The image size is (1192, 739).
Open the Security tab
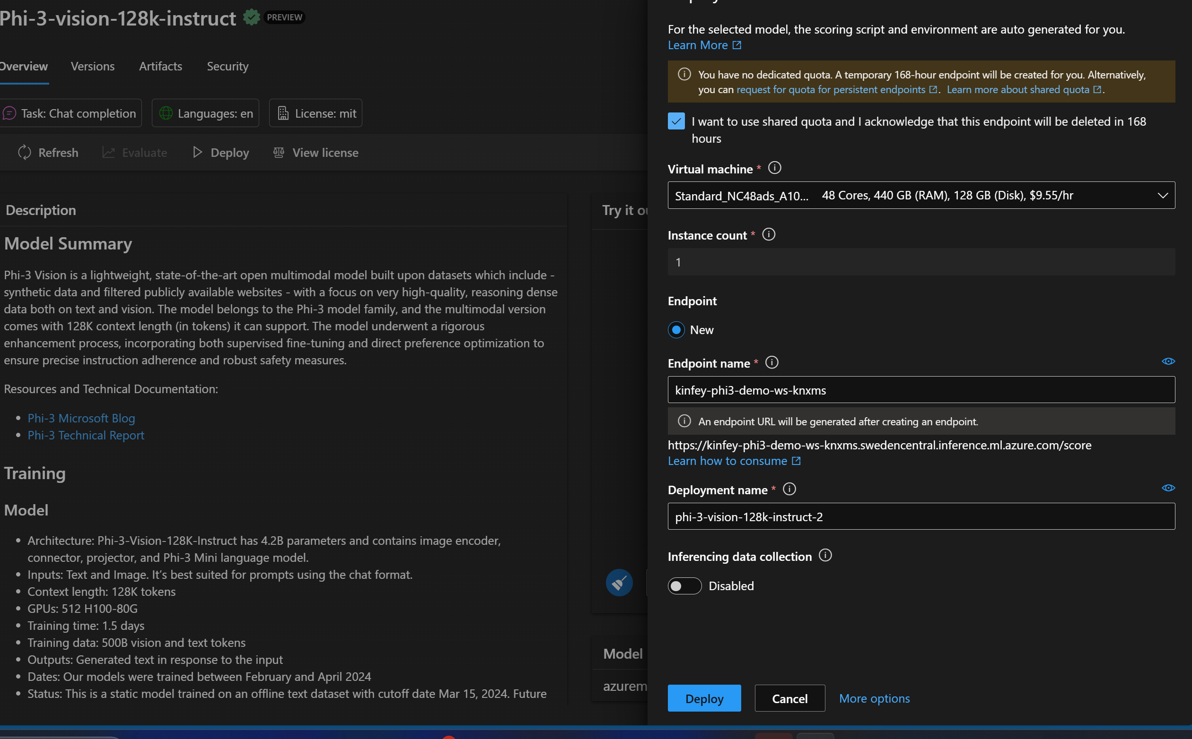228,67
